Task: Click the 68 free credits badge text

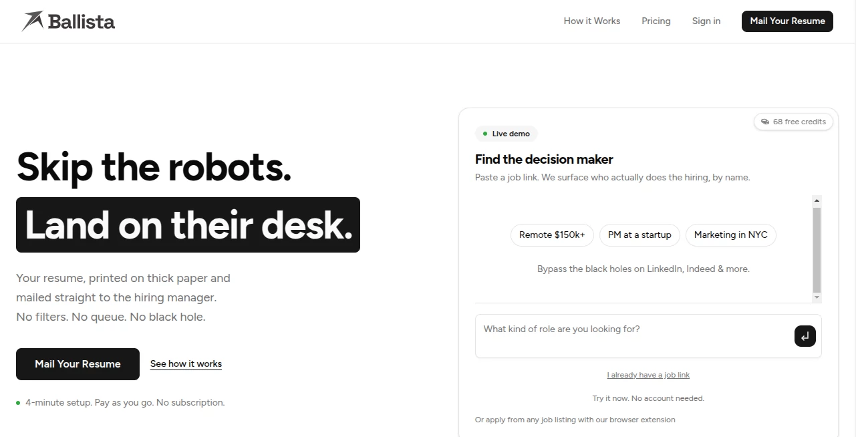Action: coord(799,122)
